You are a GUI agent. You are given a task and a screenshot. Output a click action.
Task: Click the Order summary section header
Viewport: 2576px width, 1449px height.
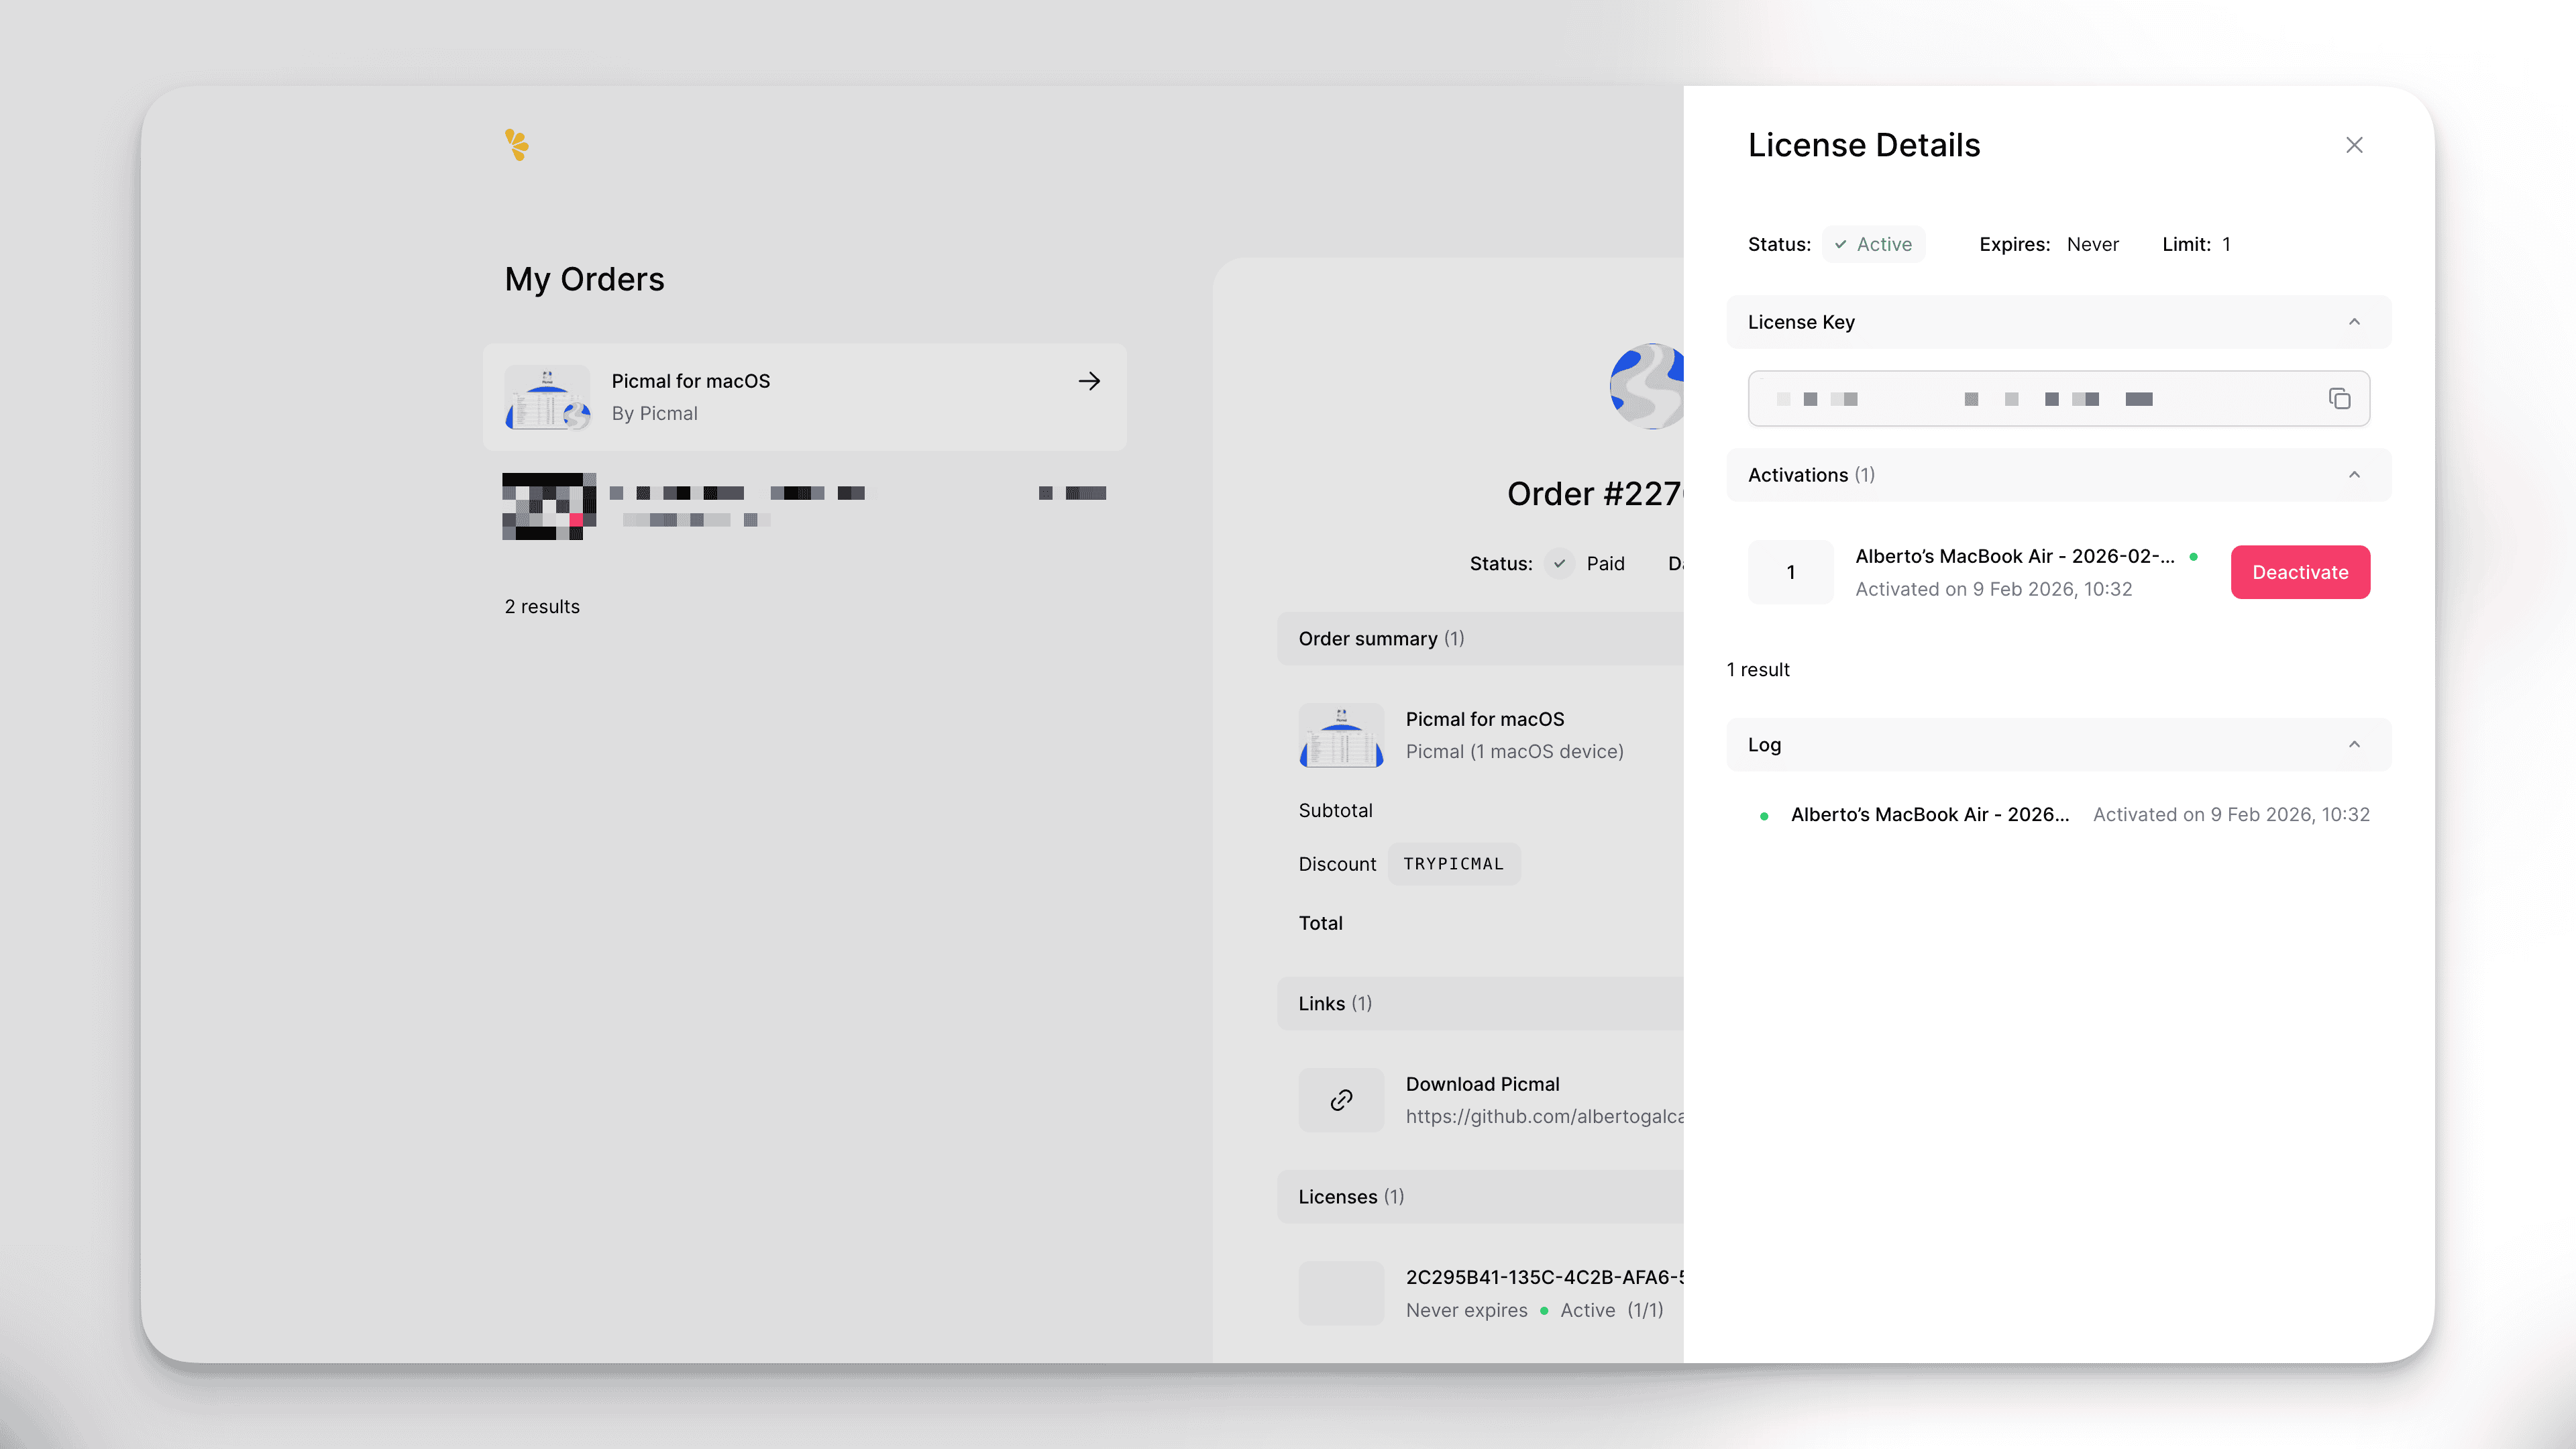1480,639
